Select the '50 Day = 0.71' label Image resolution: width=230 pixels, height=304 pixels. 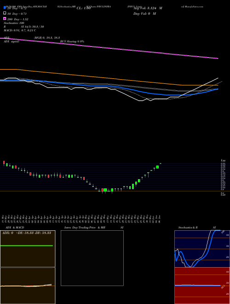click(x=17, y=14)
